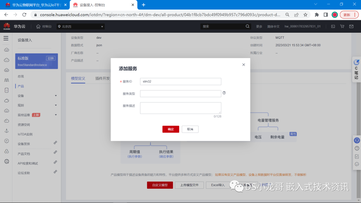Image resolution: width=361 pixels, height=203 pixels.
Task: Click the external link icon beside API检索和调试
Action: point(55,163)
